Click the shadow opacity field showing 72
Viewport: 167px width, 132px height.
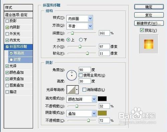[x=104, y=120]
